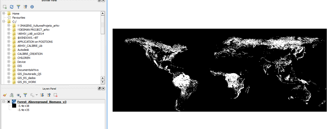Expand !ARHIV_LAB_oct2014 folder

pos(9,33)
